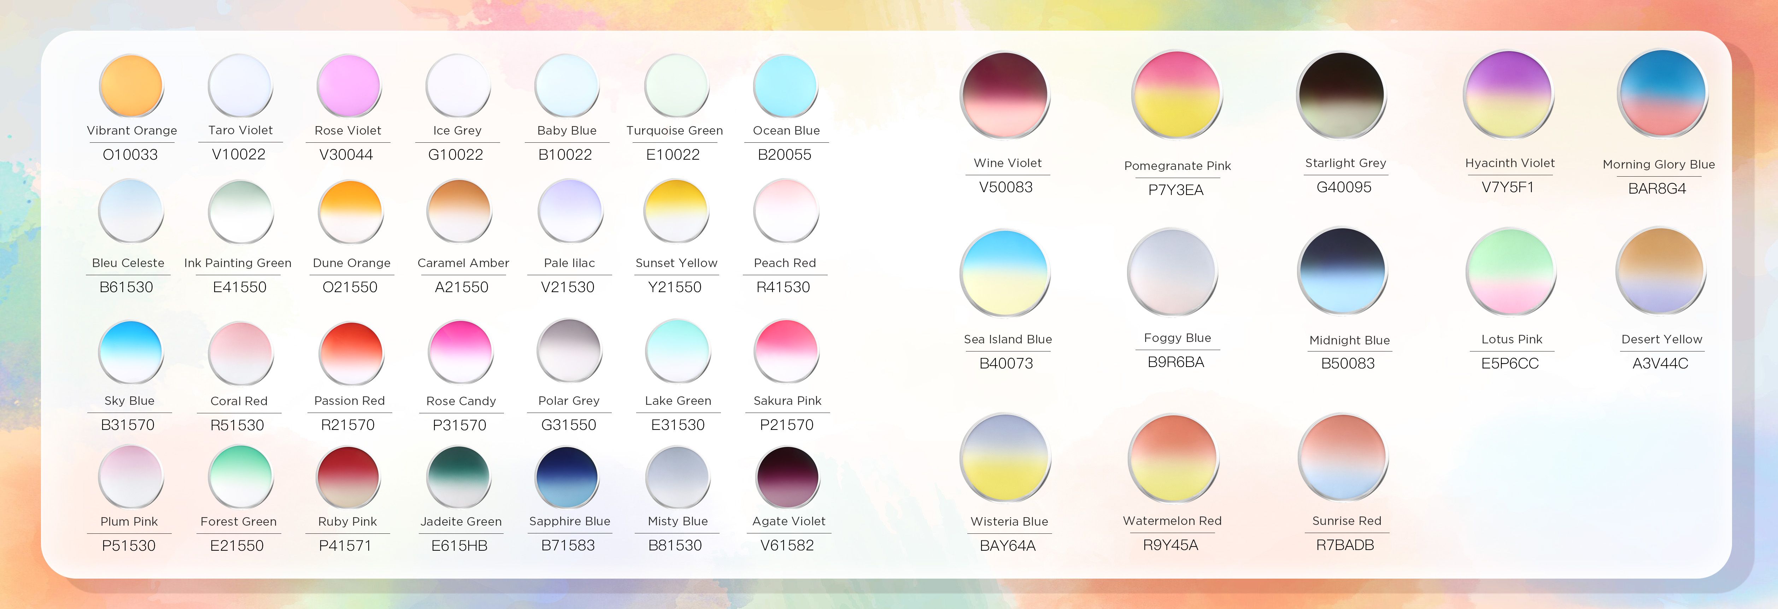The width and height of the screenshot is (1778, 609).
Task: Click the 'Turquoise Green' label
Action: pyautogui.click(x=674, y=130)
